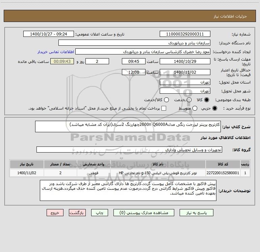Viewport: 260px width, 252px height.
Task: Click product code cell 2272200152580001
Action: tap(223, 173)
